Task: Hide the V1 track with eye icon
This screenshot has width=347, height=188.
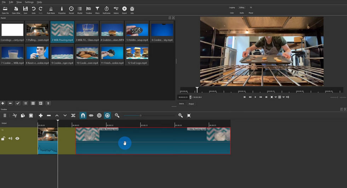Action: pos(17,139)
